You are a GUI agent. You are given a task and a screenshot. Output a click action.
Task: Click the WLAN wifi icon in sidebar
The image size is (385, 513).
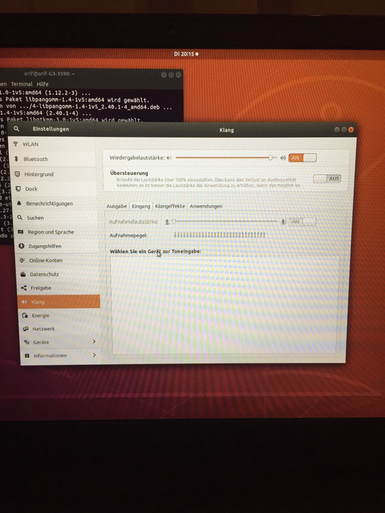pos(16,144)
